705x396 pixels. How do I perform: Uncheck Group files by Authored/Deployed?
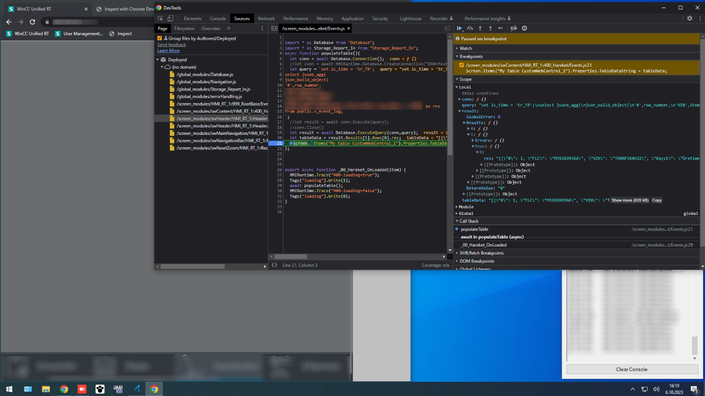point(159,38)
